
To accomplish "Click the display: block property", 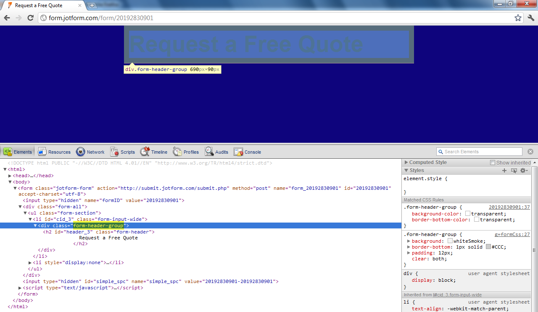I will tap(434, 280).
